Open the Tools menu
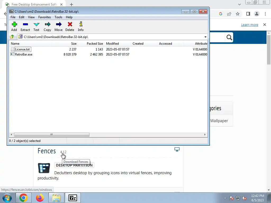 [58, 17]
